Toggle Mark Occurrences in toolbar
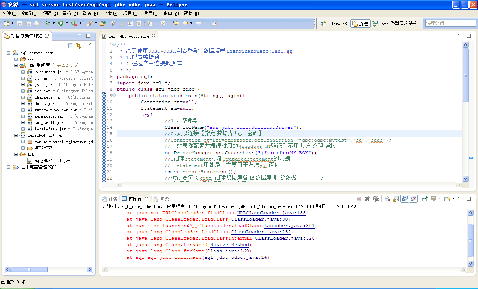This screenshot has width=478, height=289. pyautogui.click(x=122, y=23)
